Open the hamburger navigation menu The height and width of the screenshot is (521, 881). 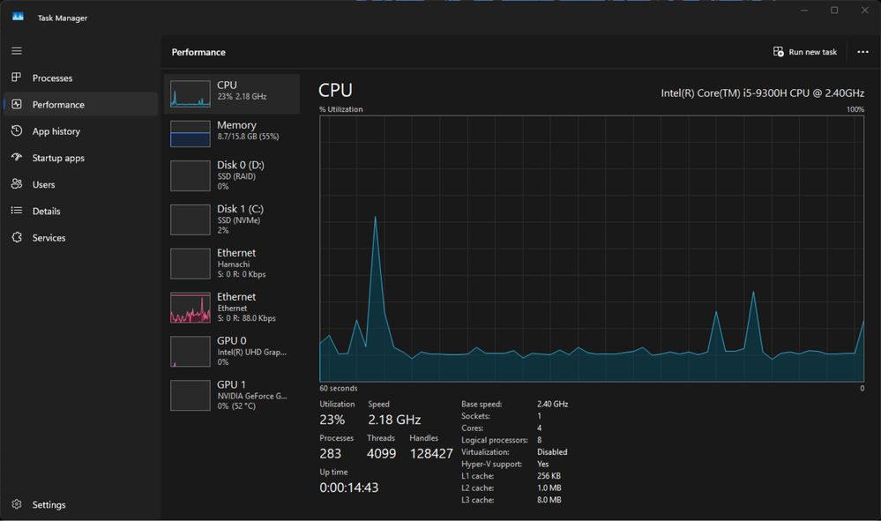17,51
